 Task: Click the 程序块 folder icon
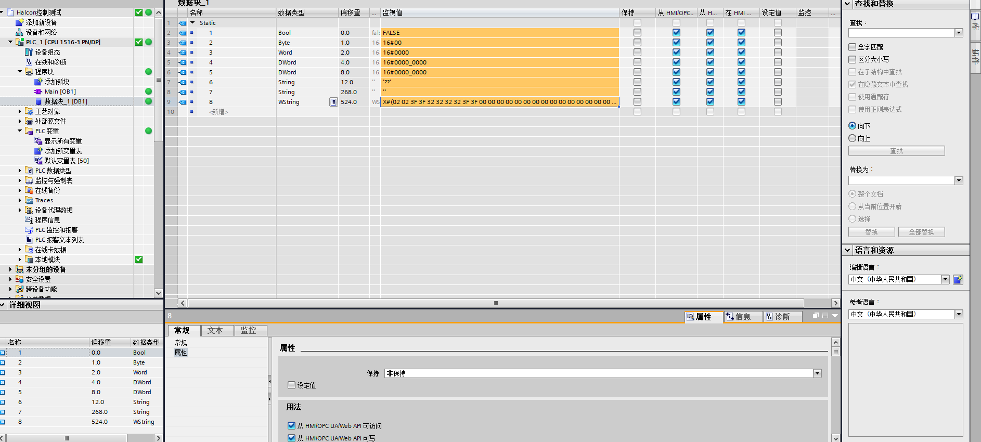click(x=29, y=72)
